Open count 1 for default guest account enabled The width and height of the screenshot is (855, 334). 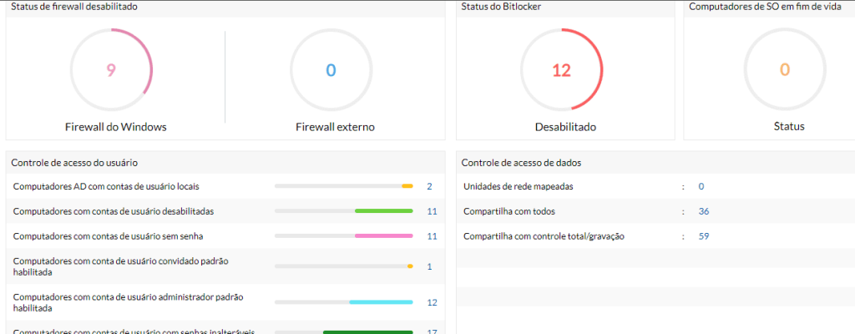(429, 266)
